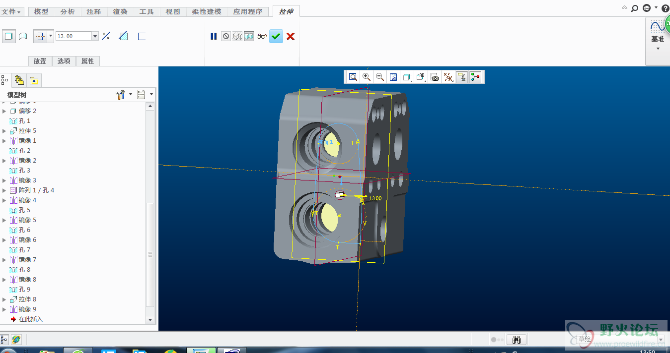Select the unattached preview mode
The height and width of the screenshot is (353, 670).
click(x=237, y=36)
